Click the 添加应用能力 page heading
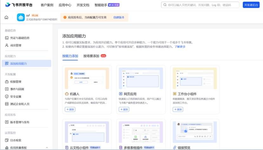263x150 pixels. pyautogui.click(x=74, y=36)
